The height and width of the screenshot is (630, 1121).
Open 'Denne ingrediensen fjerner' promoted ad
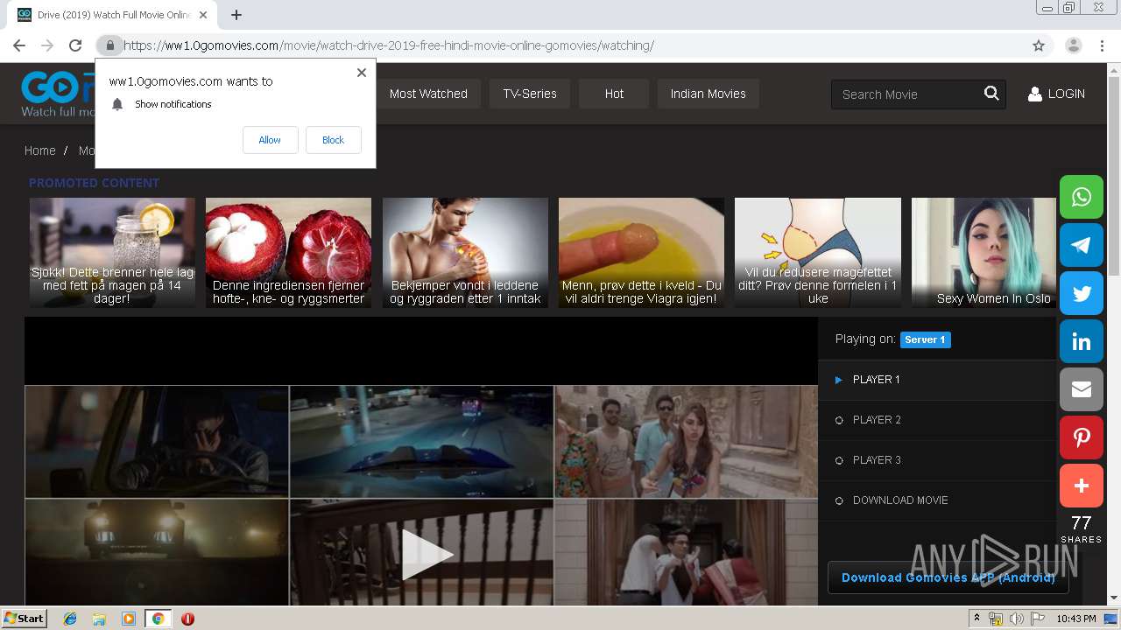coord(288,252)
